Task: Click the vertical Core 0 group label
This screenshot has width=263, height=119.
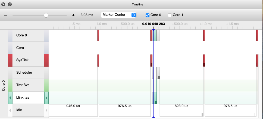Action: (4, 86)
